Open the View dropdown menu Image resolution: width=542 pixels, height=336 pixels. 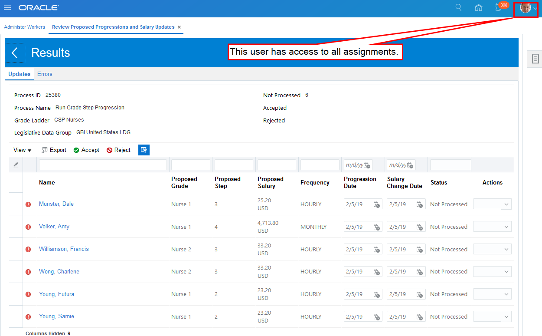(x=23, y=150)
